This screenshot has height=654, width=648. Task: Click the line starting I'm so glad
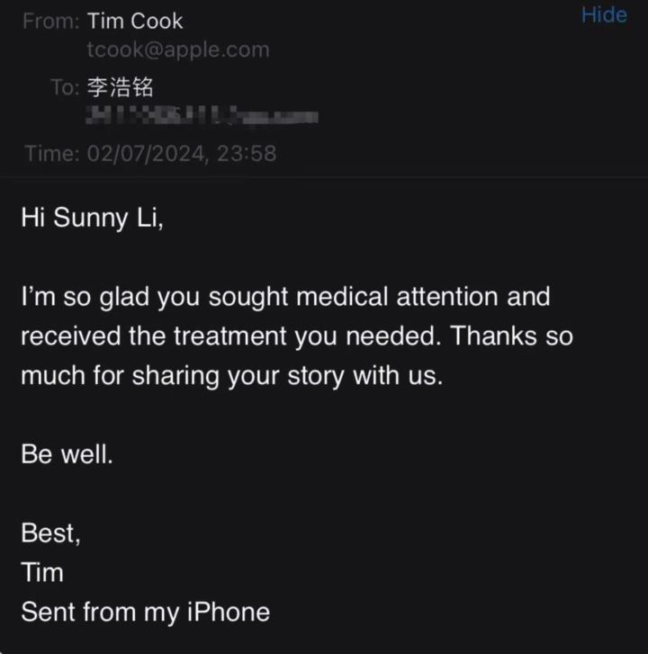tap(285, 297)
